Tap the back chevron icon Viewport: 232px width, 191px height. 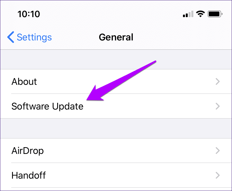pos(11,37)
